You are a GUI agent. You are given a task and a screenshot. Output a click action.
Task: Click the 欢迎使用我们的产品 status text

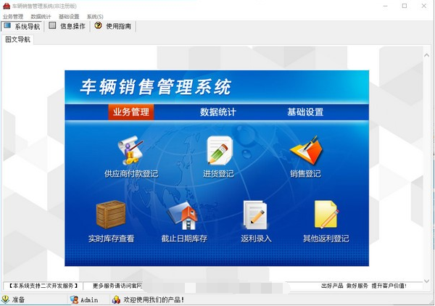click(x=154, y=300)
